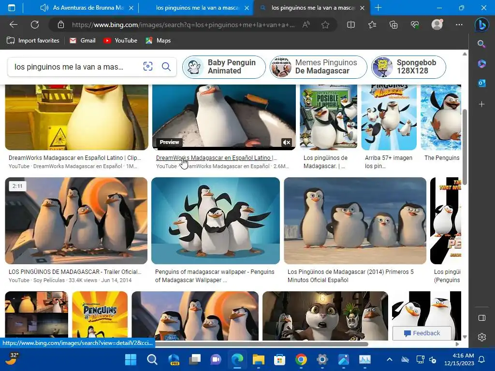Open taskbar Search icon

152,359
